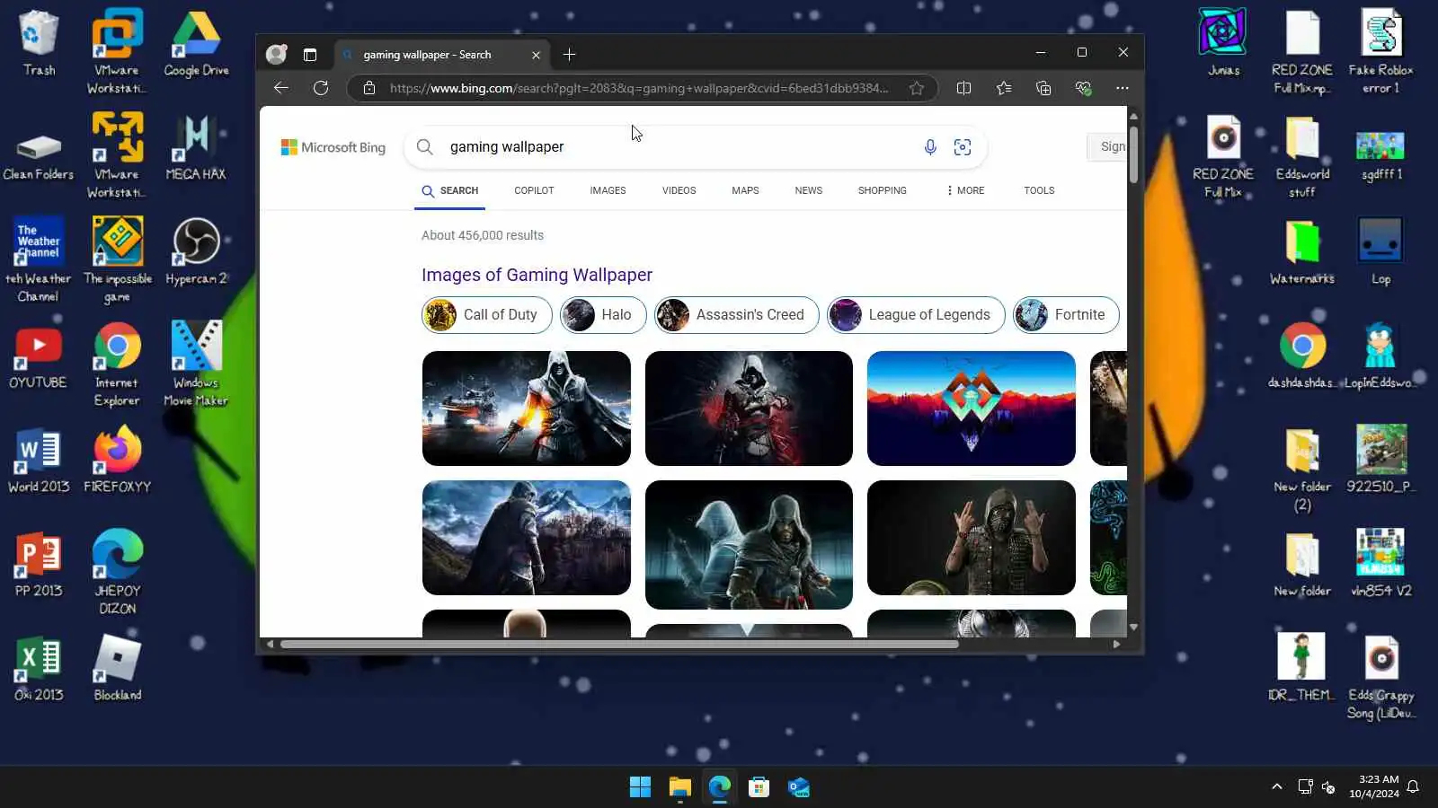Image resolution: width=1438 pixels, height=808 pixels.
Task: Switch to the Maps results tab
Action: [x=745, y=190]
